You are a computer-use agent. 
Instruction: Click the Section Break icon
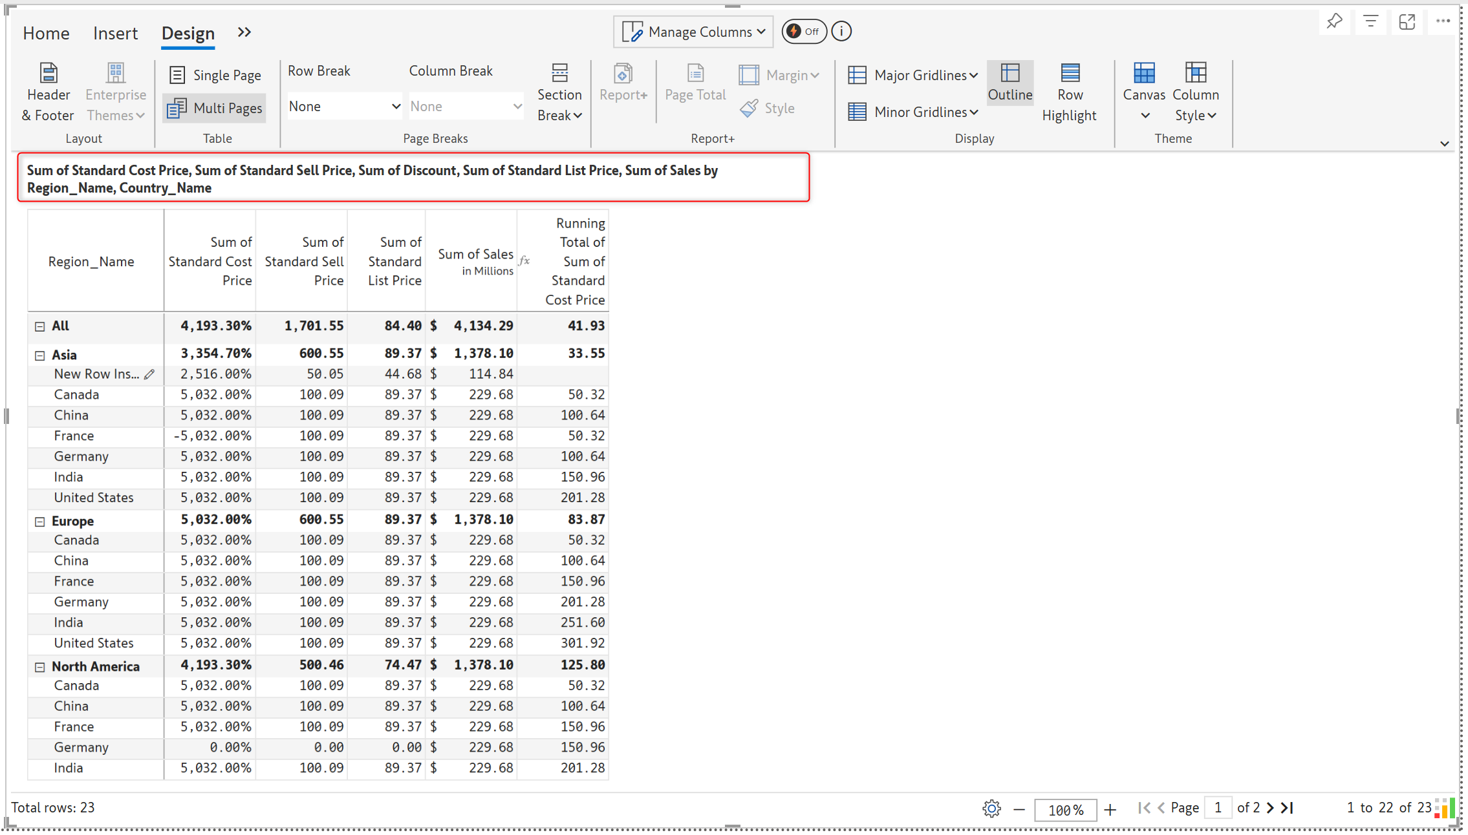(x=559, y=73)
